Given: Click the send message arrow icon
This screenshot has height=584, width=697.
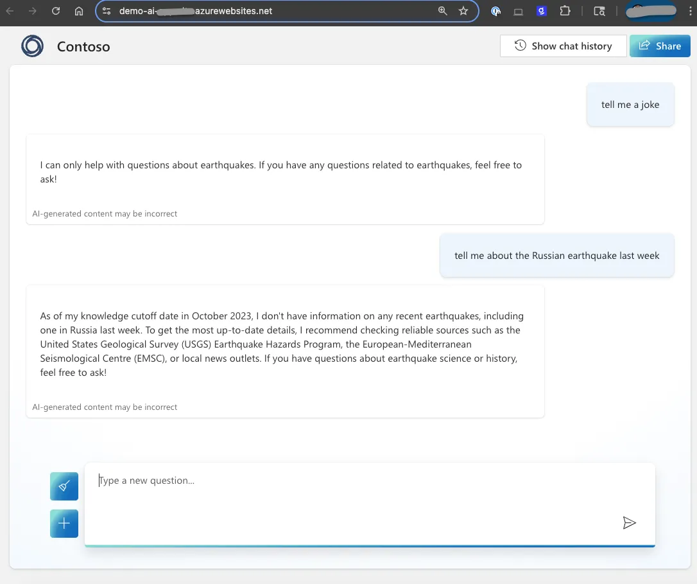Looking at the screenshot, I should (x=629, y=523).
